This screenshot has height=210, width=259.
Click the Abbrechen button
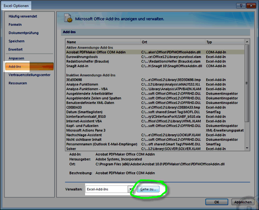(243, 202)
